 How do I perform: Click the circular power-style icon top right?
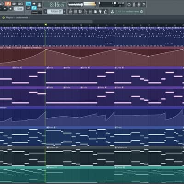coord(129,5)
